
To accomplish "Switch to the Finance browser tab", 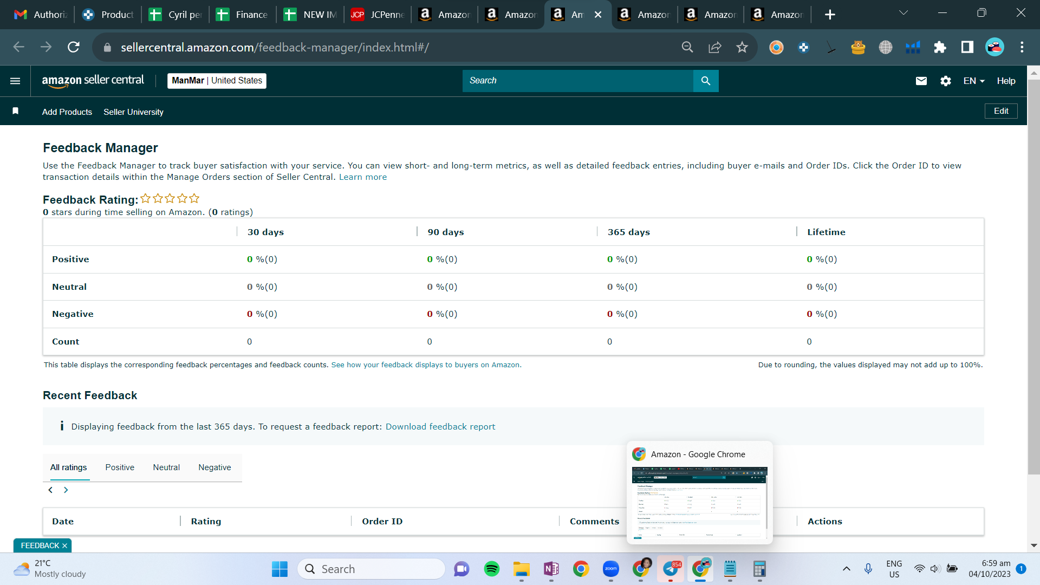I will pos(242,15).
